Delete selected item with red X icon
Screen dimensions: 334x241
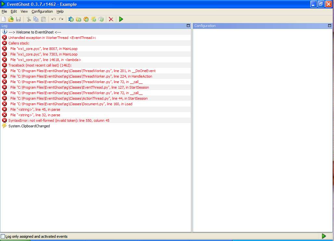111,19
